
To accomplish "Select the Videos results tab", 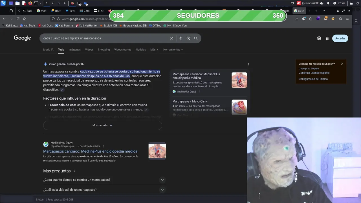I will coord(89,50).
